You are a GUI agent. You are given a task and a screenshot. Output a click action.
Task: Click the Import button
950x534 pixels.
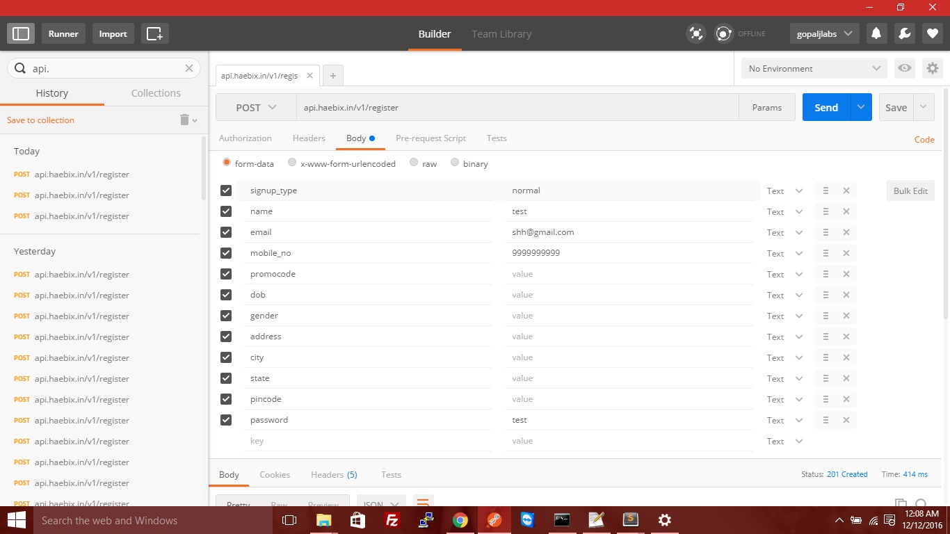pos(113,33)
